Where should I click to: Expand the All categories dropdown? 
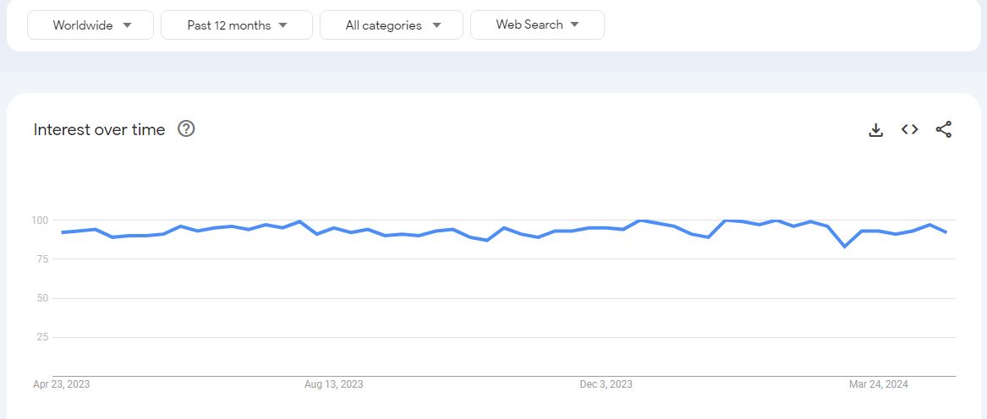click(392, 25)
